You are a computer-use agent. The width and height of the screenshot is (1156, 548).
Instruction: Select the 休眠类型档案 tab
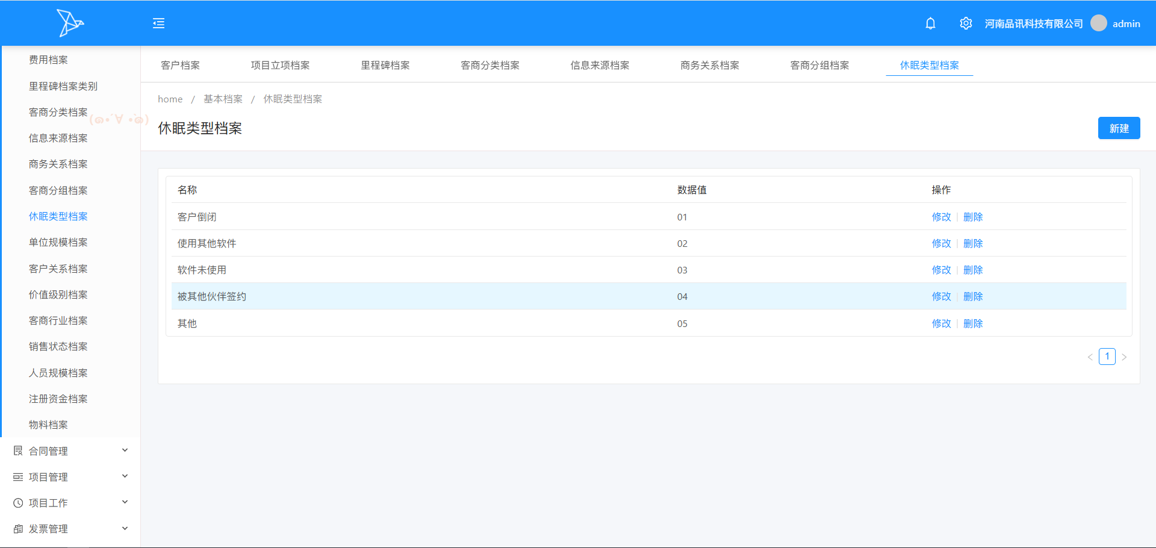coord(929,65)
